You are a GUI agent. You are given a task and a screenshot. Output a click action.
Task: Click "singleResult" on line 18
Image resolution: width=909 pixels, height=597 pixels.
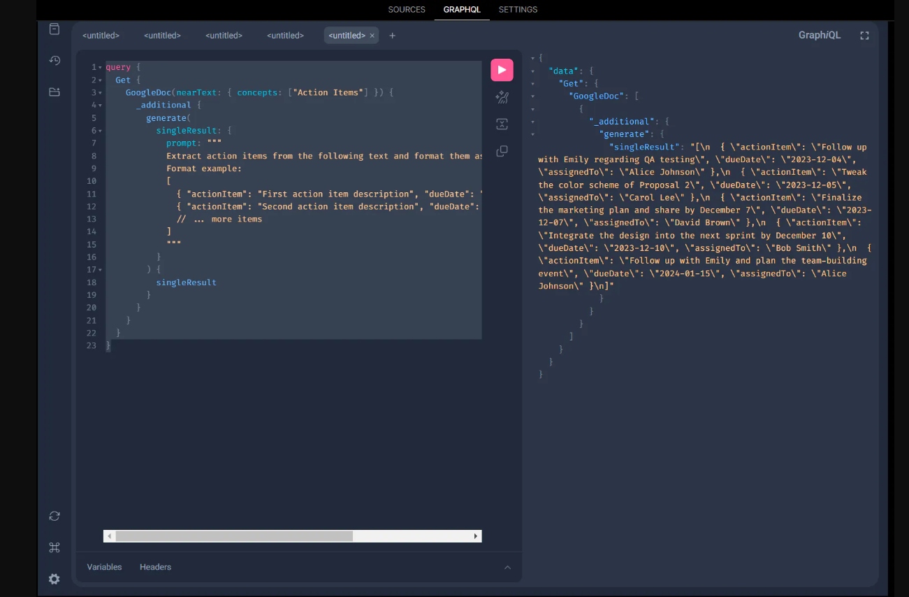click(x=187, y=282)
